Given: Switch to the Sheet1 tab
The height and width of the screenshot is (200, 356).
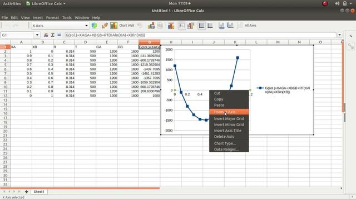Looking at the screenshot, I should click(x=39, y=192).
